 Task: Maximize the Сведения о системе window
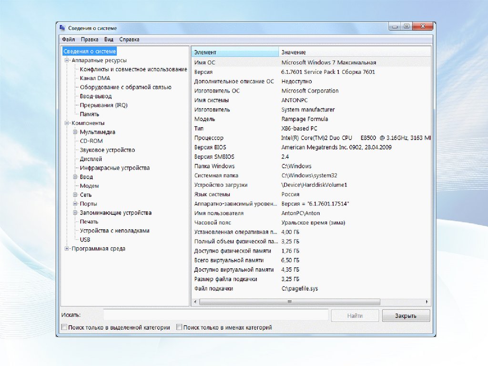coord(407,27)
